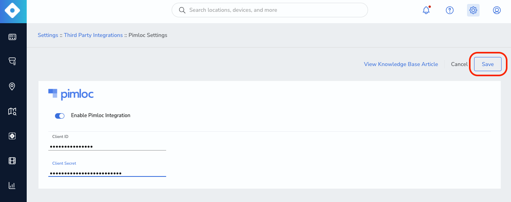Image resolution: width=511 pixels, height=202 pixels.
Task: Open the locations pin sidebar icon
Action: (12, 86)
